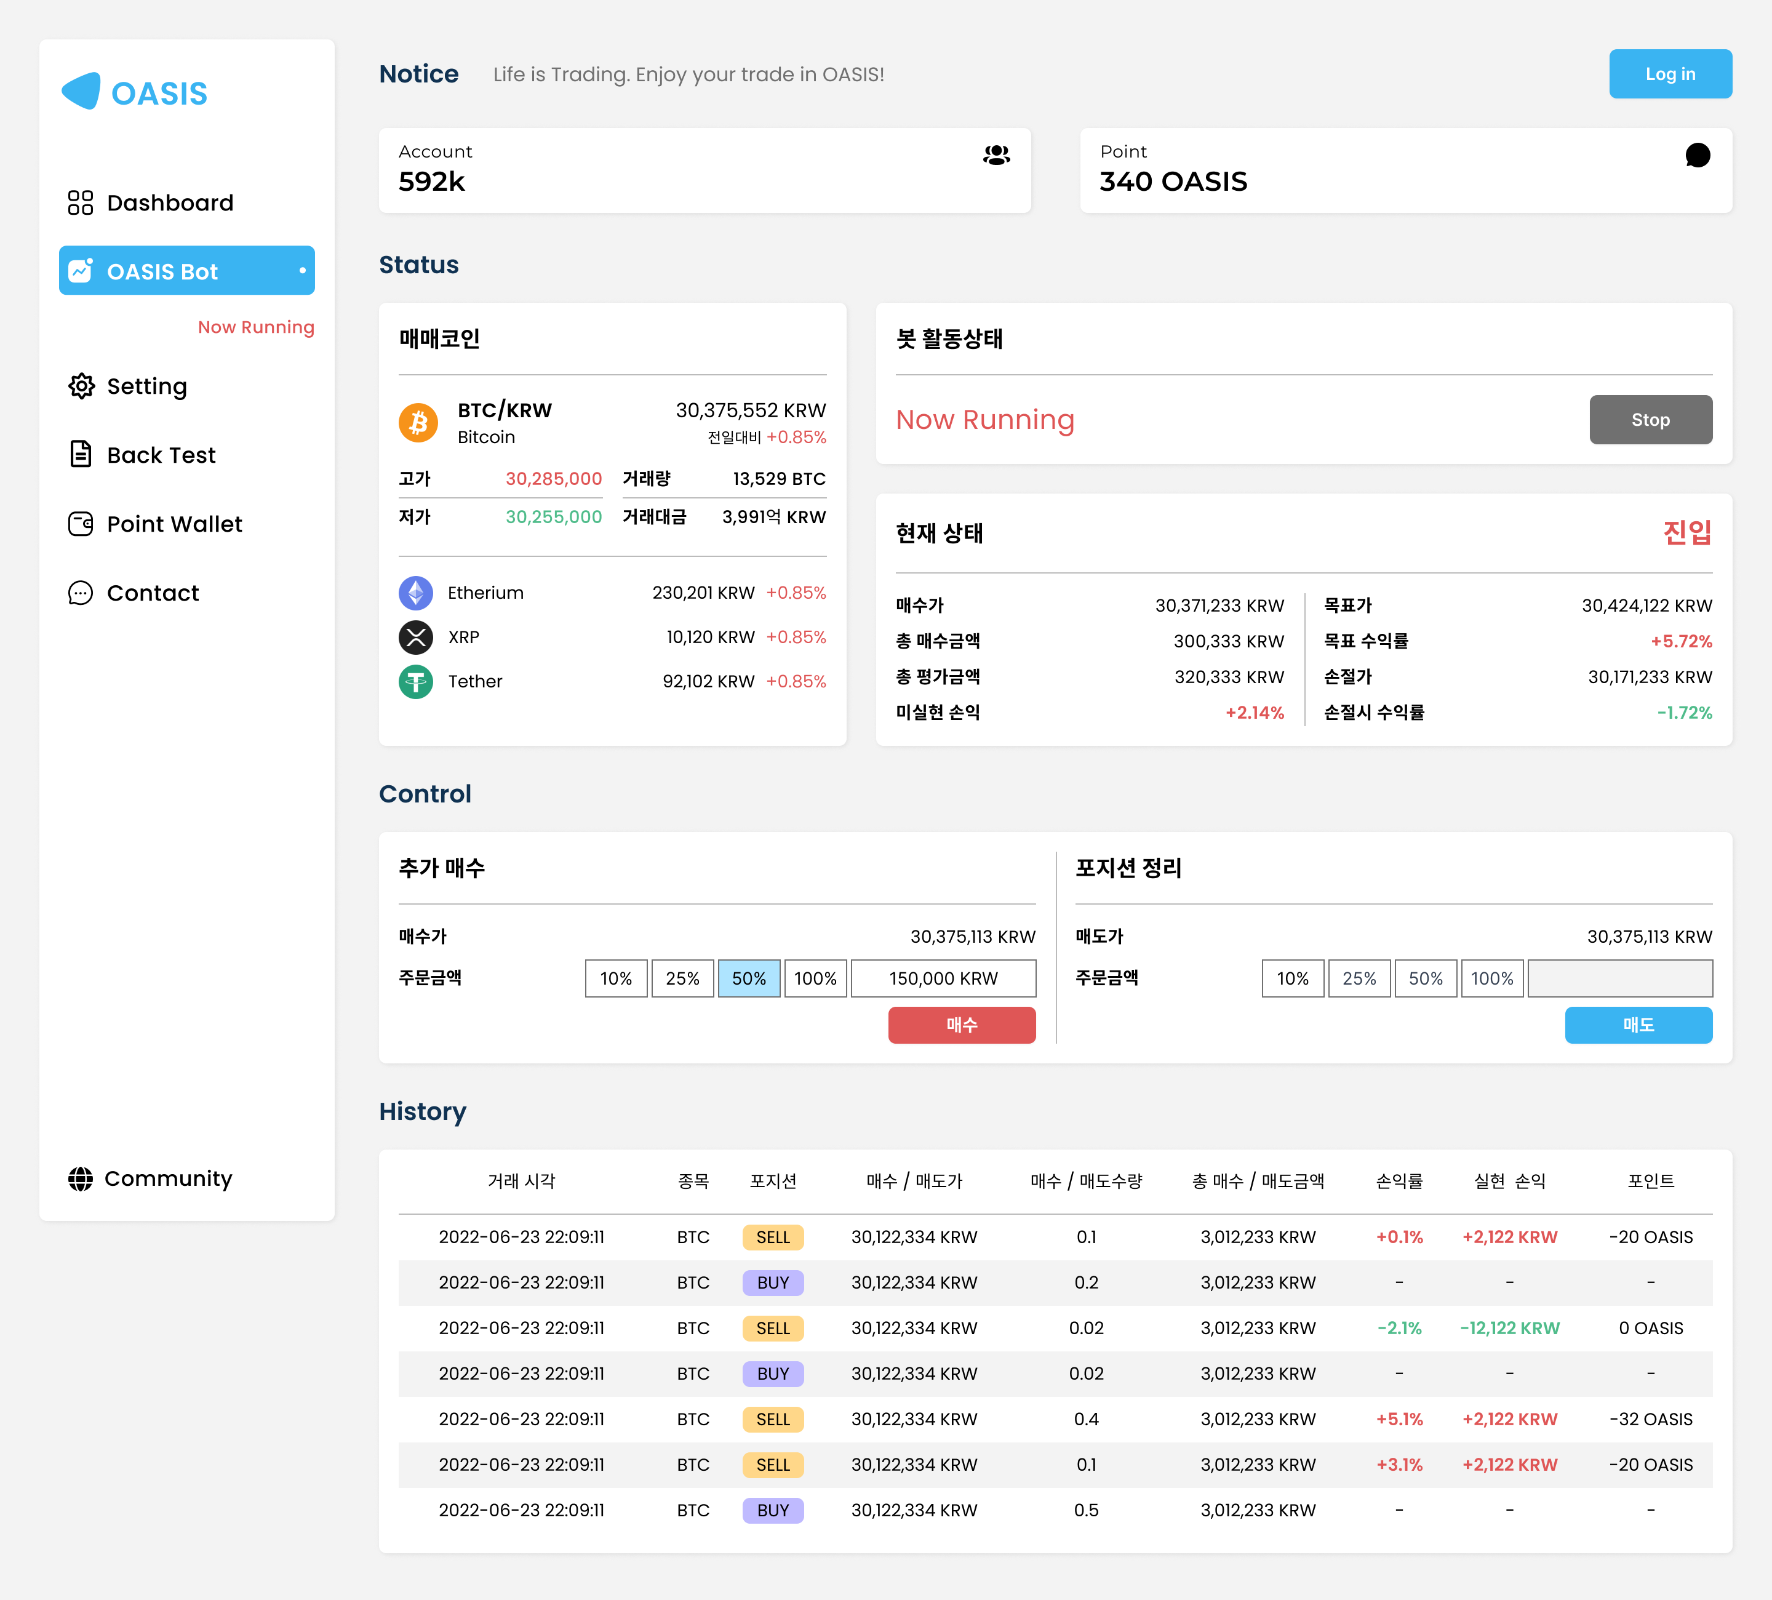
Task: Select 10% for 포지션 정리 order amount
Action: [x=1293, y=978]
